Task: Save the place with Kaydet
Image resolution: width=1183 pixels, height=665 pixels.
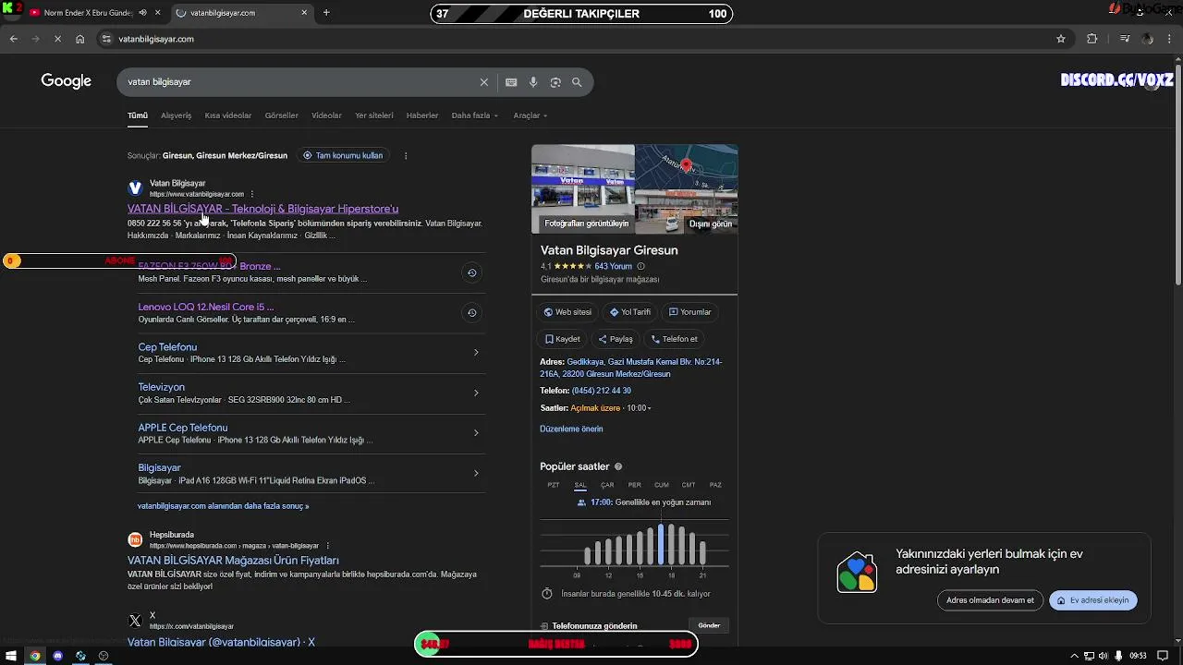Action: pos(562,339)
